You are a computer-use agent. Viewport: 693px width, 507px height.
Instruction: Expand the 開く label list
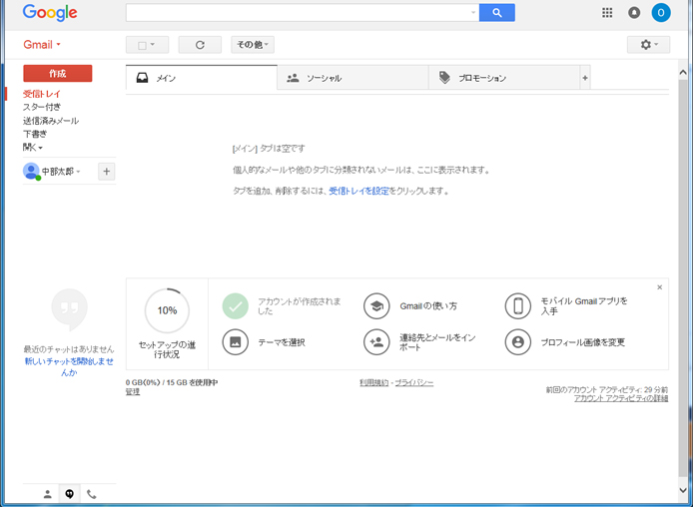coord(33,148)
